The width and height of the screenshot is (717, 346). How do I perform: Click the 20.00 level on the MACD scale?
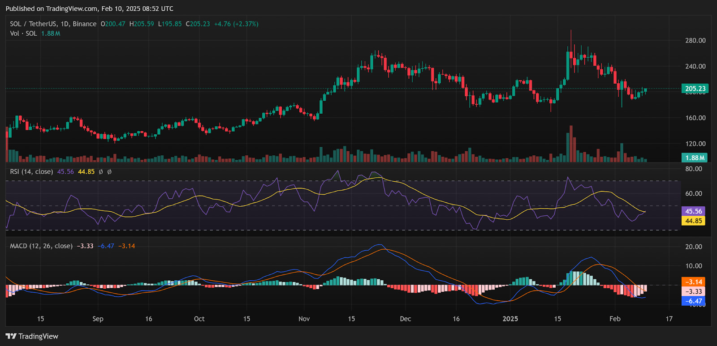693,247
